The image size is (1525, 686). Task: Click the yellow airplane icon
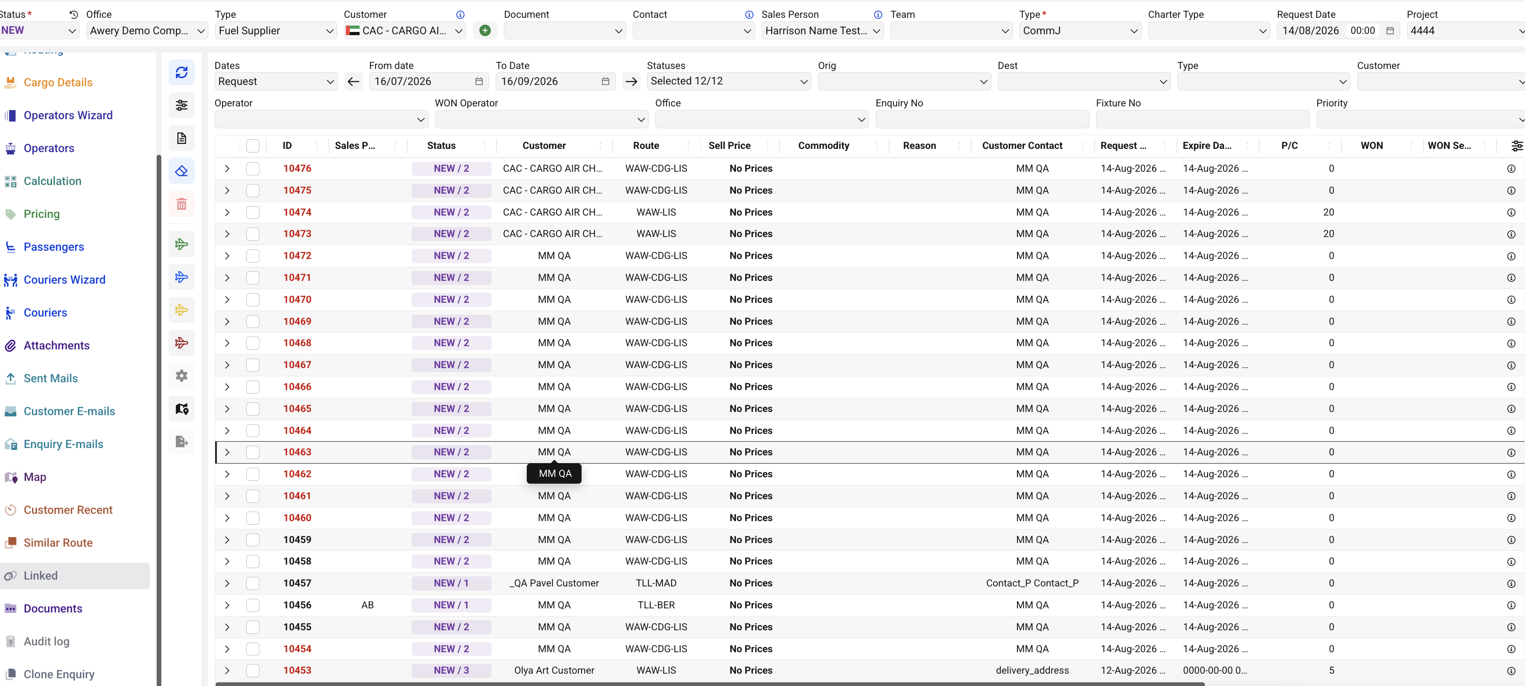pos(181,310)
